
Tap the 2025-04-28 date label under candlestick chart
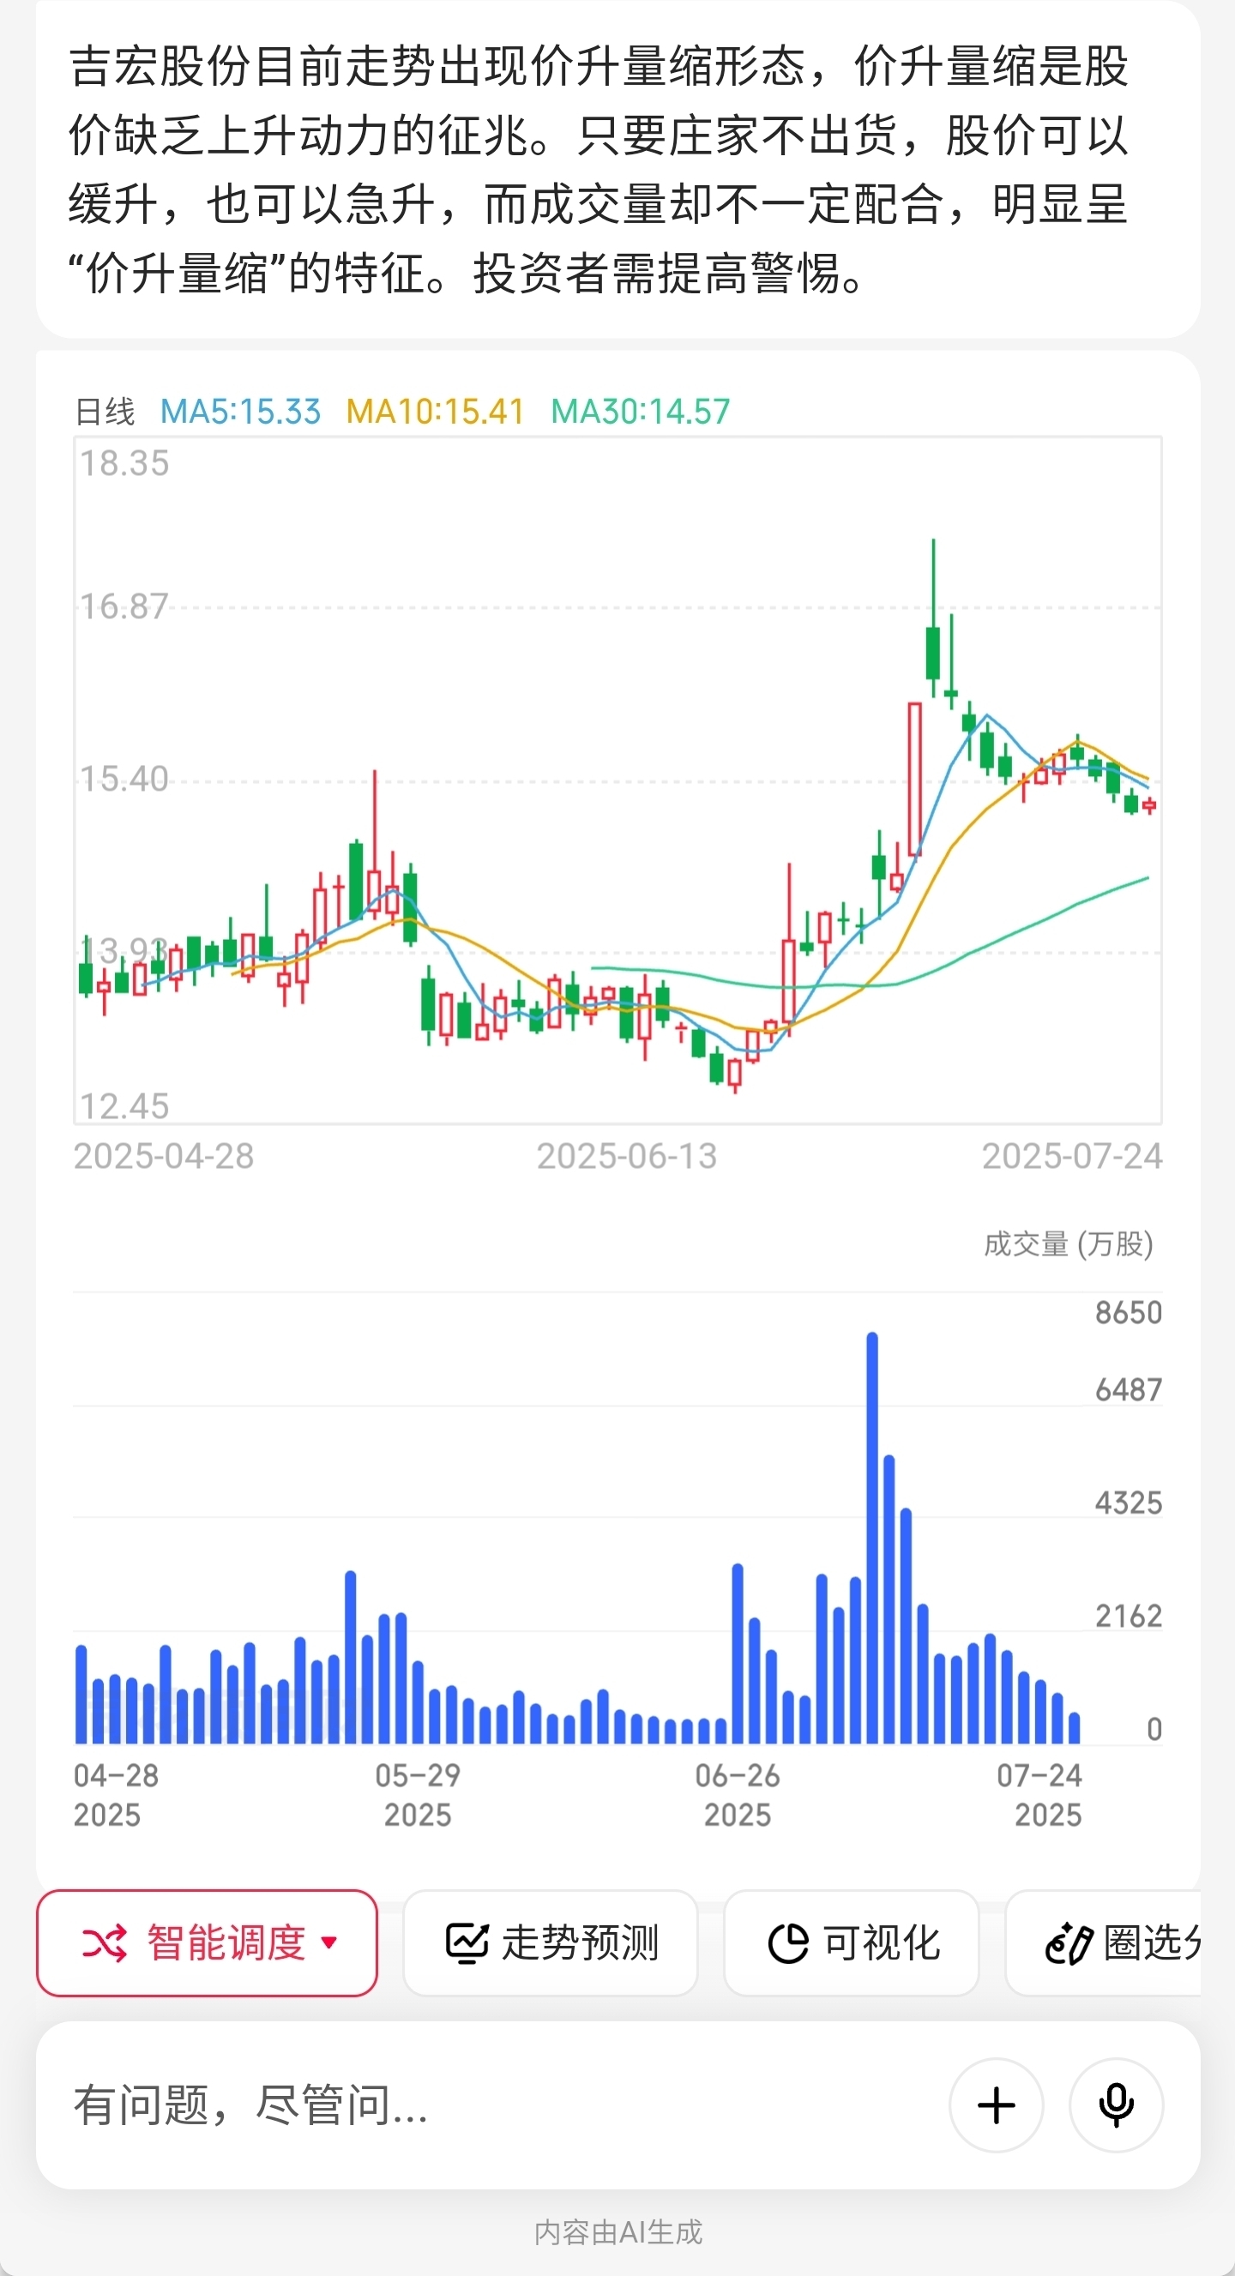164,1156
